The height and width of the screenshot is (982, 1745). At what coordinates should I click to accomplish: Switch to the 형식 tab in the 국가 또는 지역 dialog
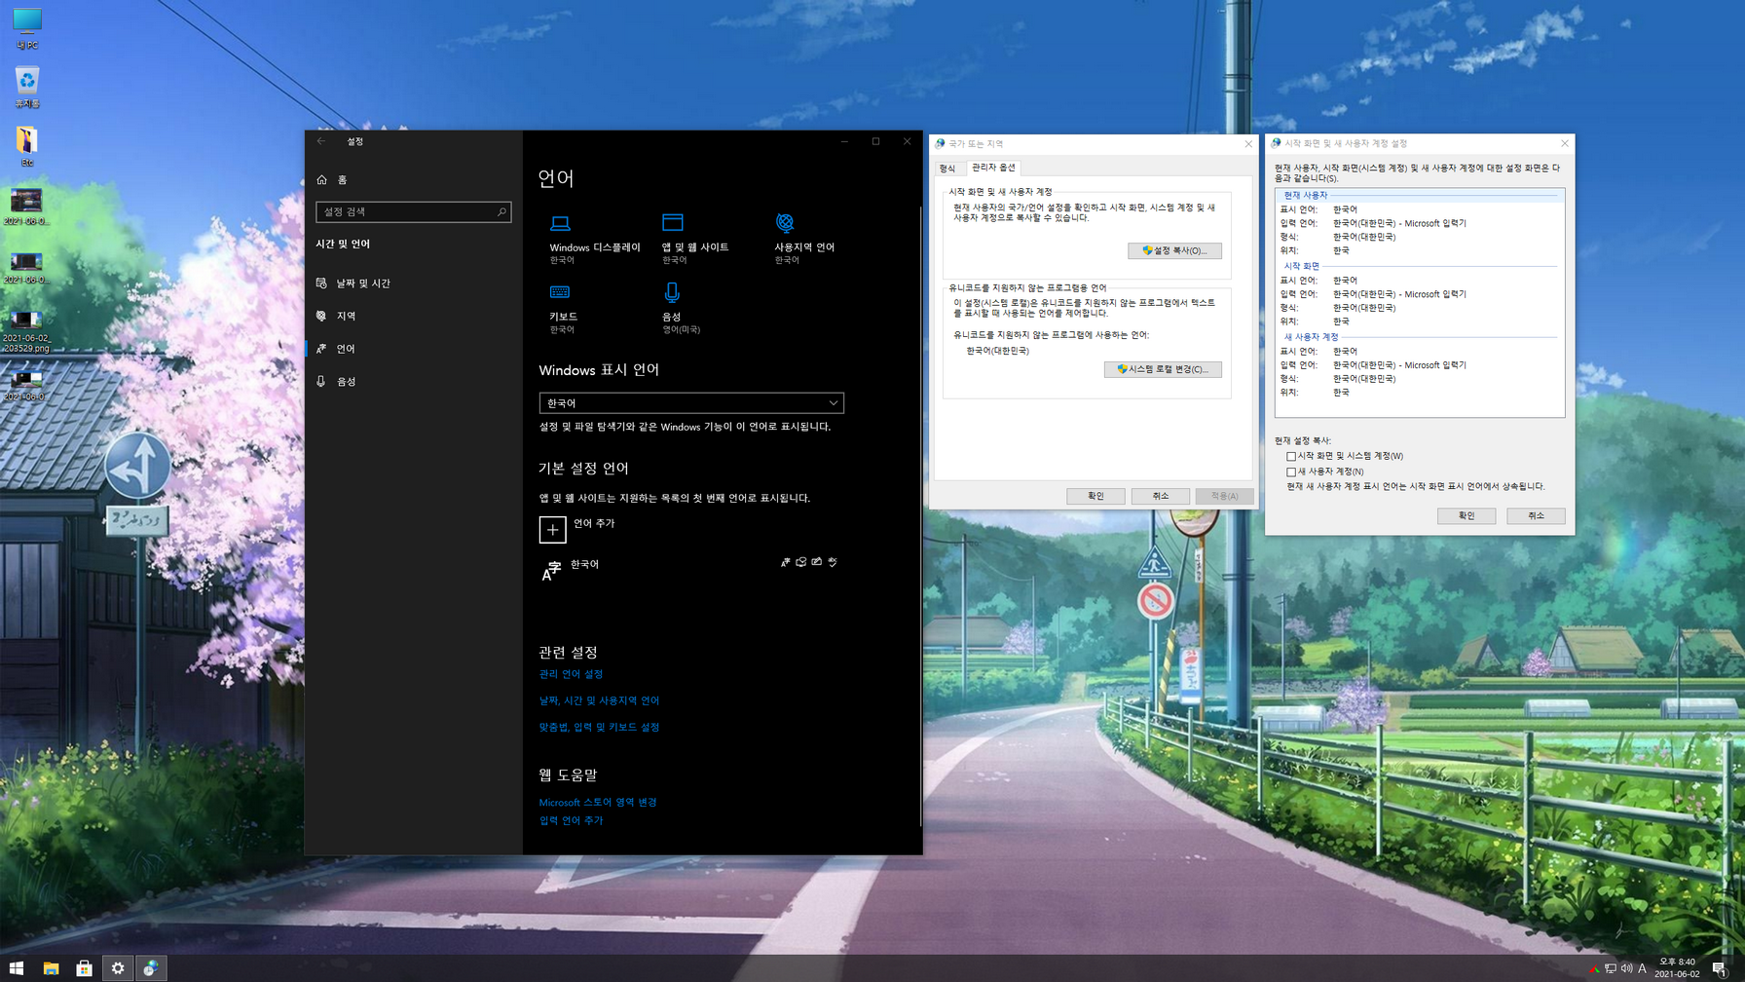947,169
